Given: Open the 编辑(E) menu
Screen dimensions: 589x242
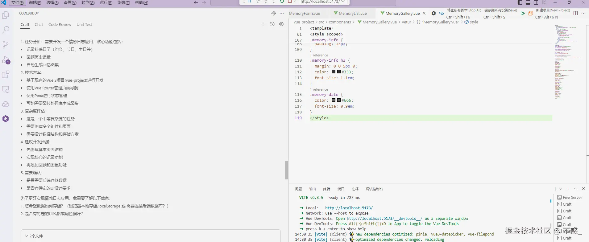Looking at the screenshot, I should coord(35,2).
